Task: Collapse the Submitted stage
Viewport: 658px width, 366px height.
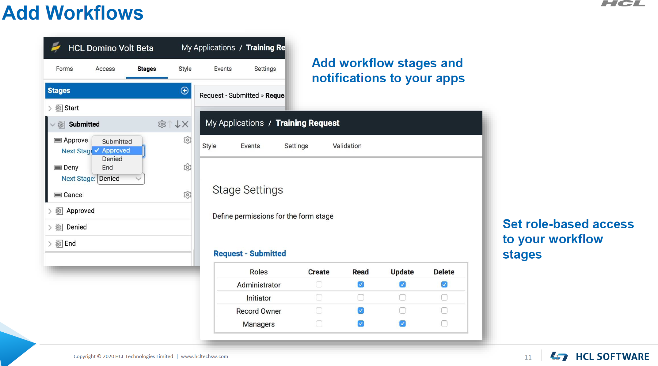Action: click(x=52, y=125)
